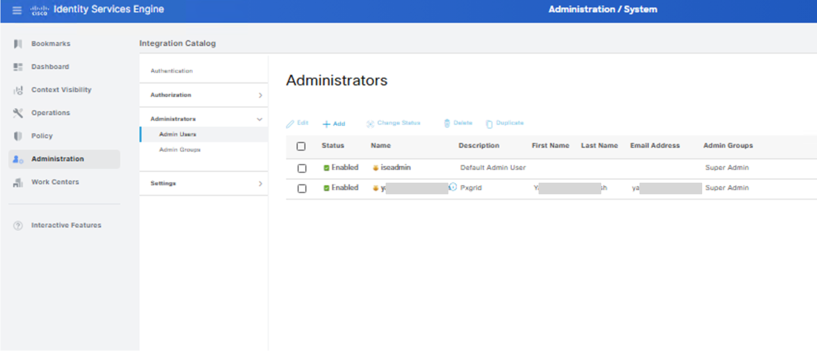Click 'Pxgrid' description cell
This screenshot has height=351, width=817.
(x=471, y=188)
